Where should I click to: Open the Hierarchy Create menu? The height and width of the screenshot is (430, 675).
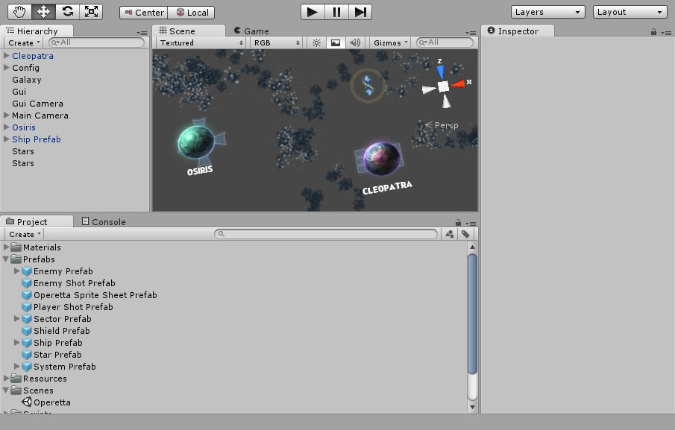pos(24,42)
